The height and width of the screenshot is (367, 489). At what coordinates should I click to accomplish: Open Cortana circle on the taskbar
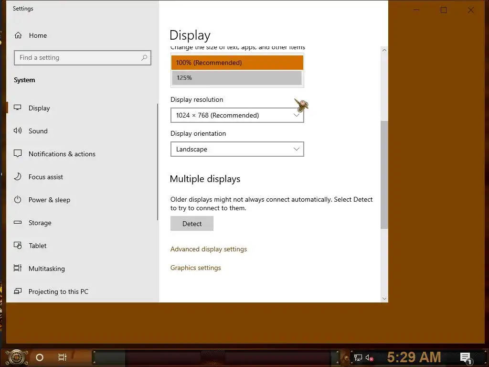[x=40, y=357]
